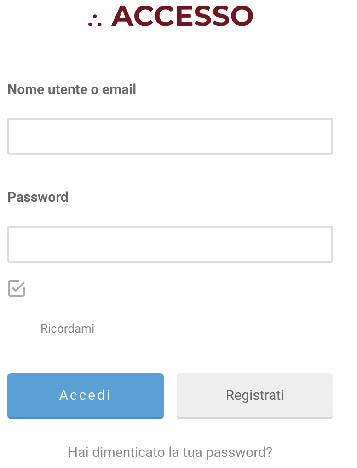Click the Password input box
Viewport: 357px width, 468px height.
pos(170,244)
